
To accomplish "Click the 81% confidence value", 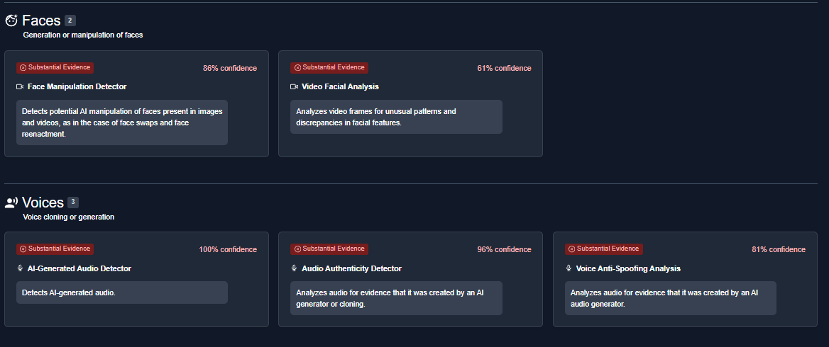I will [x=779, y=249].
